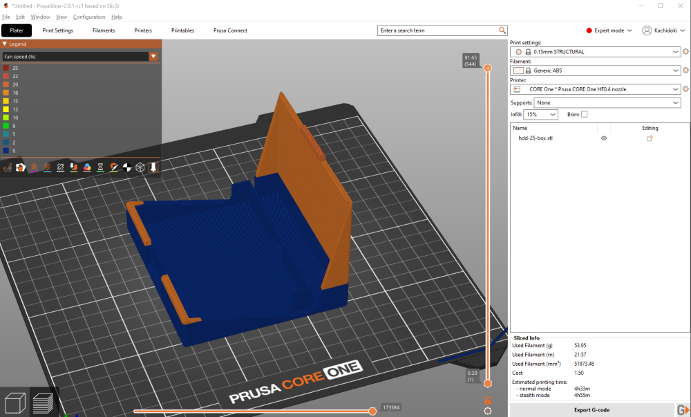The width and height of the screenshot is (691, 417).
Task: Toggle travel moves visibility in legend
Action: coord(7,167)
